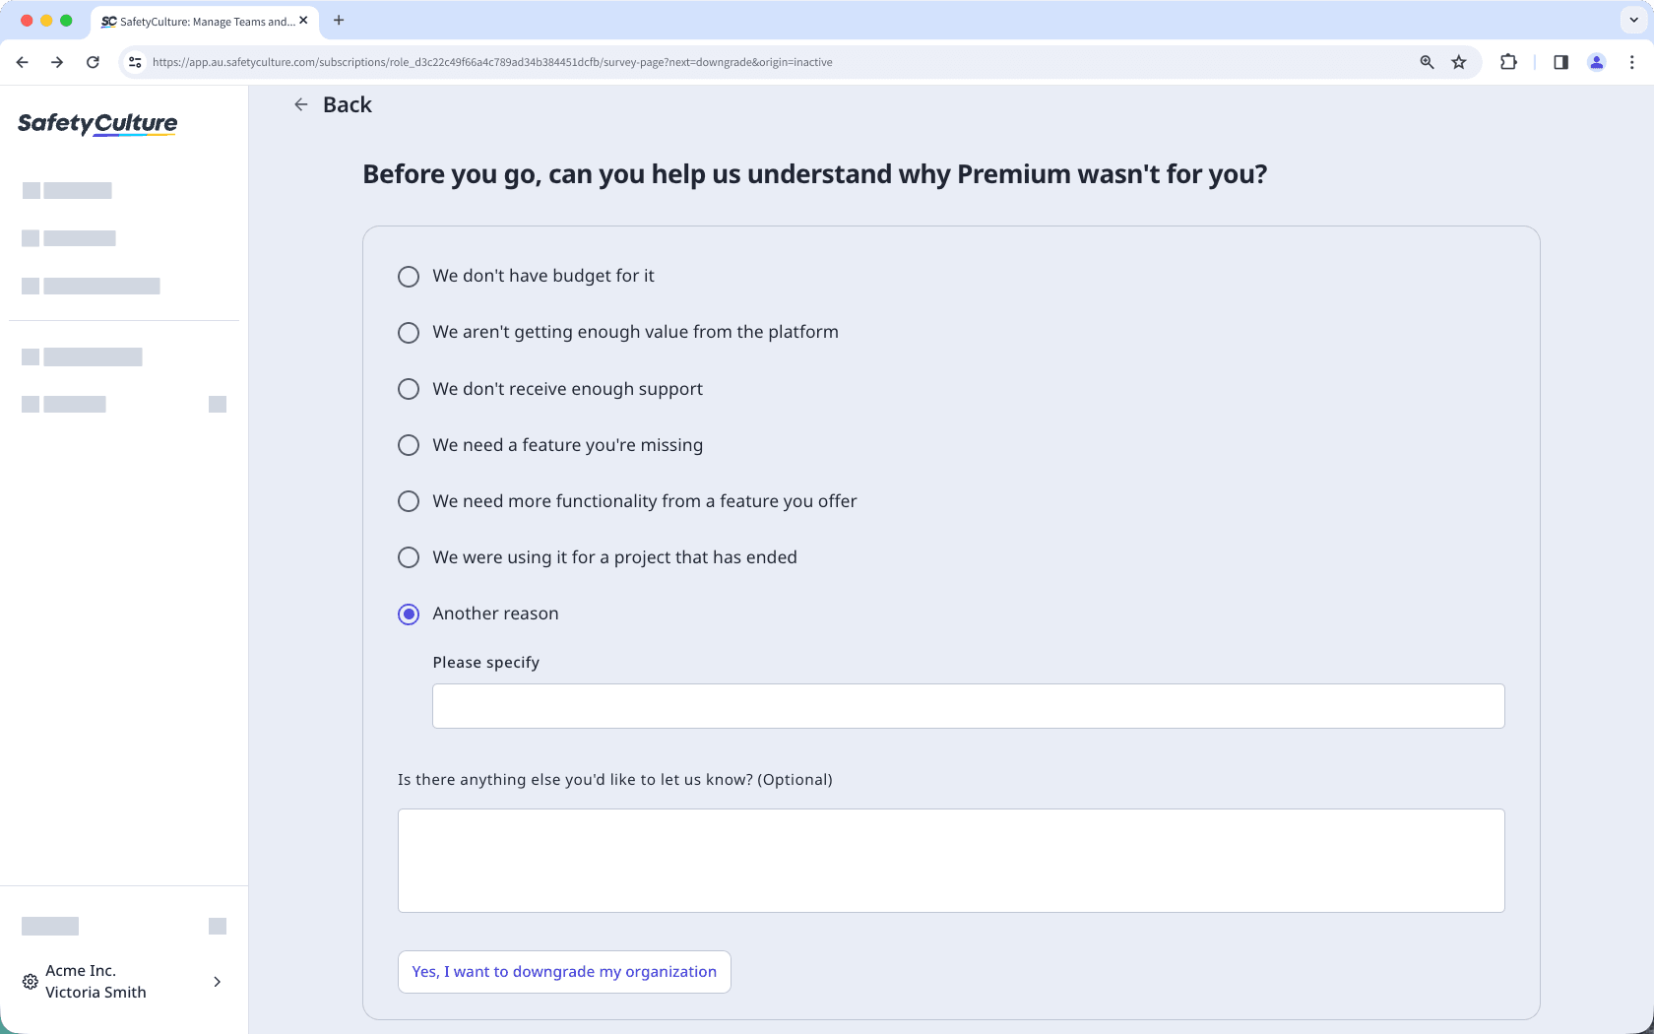Screen dimensions: 1654x1034
Task: Click the SafetyCulture logo in the sidebar
Action: (x=96, y=124)
